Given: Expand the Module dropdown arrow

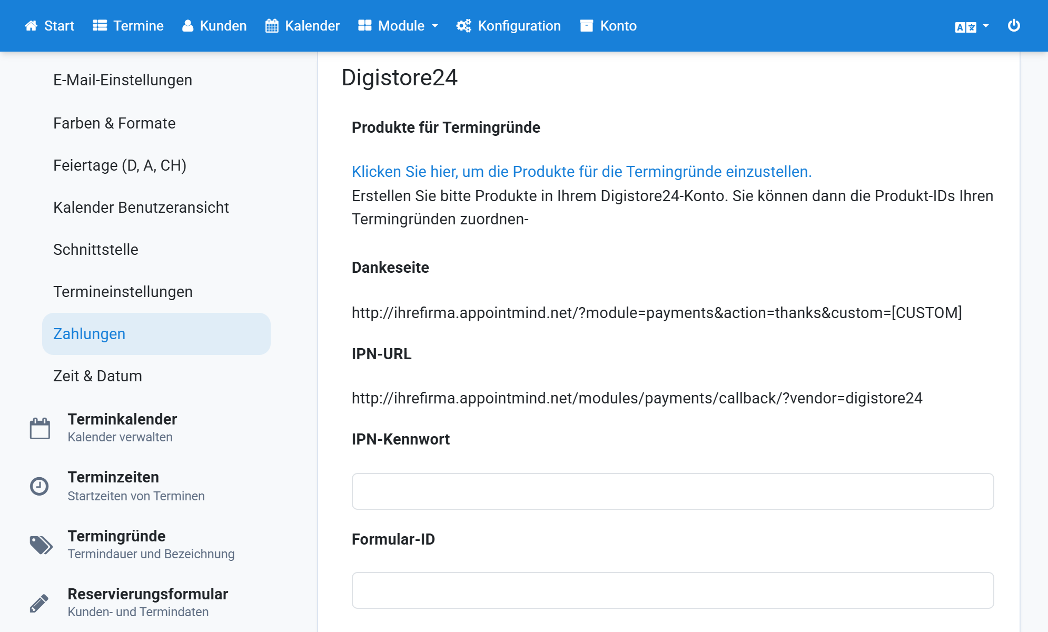Looking at the screenshot, I should coord(435,26).
